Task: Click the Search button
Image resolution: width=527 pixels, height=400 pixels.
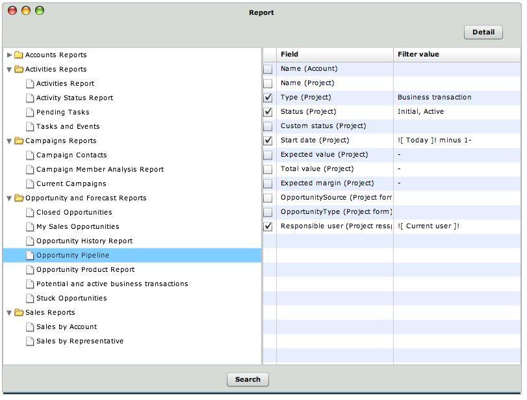Action: pos(248,379)
